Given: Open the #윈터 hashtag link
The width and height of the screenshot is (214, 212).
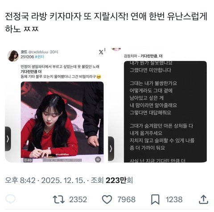Looking at the screenshot, I should coord(40,57).
